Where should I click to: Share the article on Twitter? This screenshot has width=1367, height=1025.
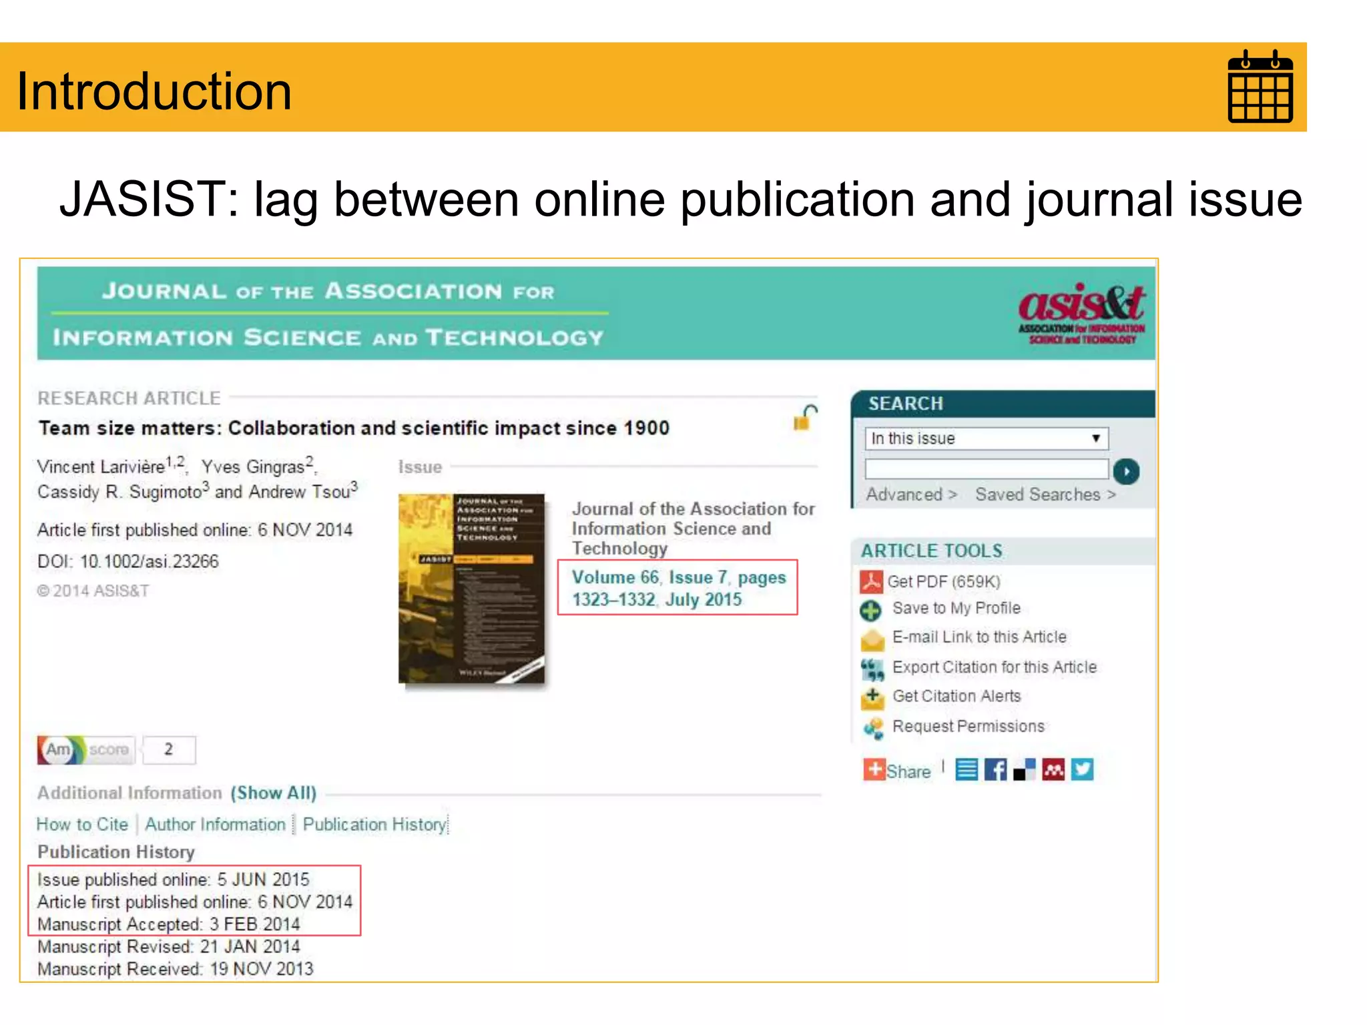(x=1082, y=770)
